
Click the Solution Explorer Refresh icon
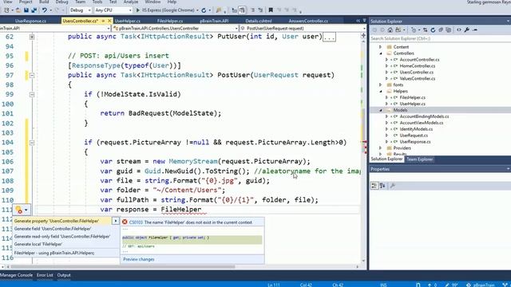[433, 30]
